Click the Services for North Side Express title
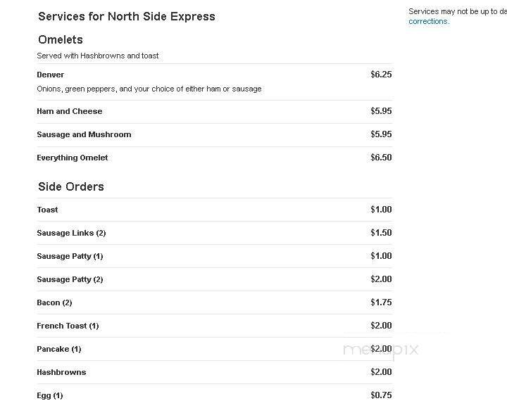Image resolution: width=507 pixels, height=408 pixels. click(x=127, y=16)
